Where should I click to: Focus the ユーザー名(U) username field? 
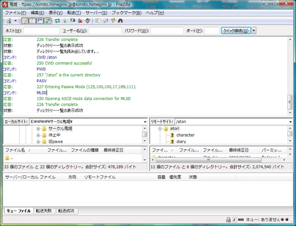pyautogui.click(x=105, y=31)
